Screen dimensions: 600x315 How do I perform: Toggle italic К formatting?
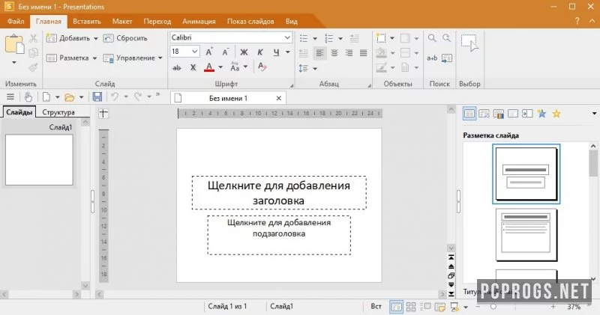tap(260, 52)
